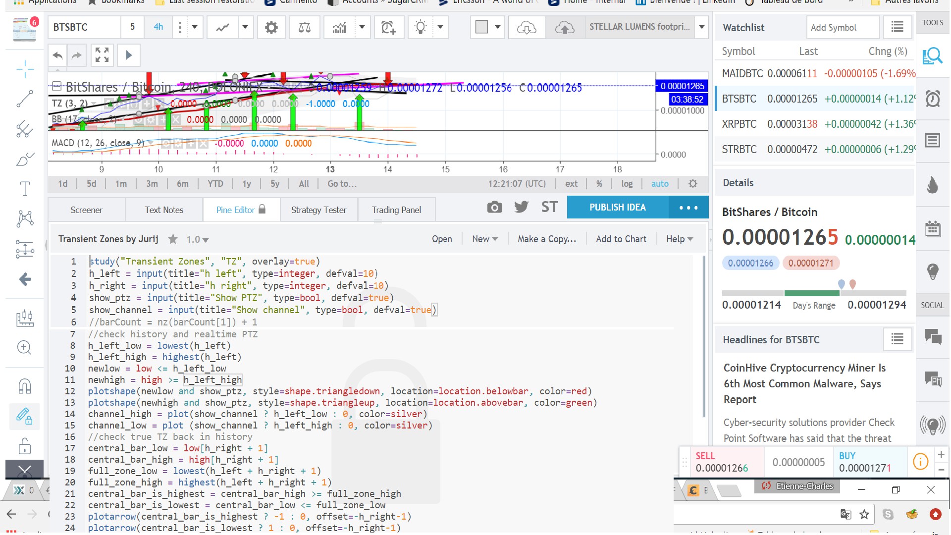Expand the New script dropdown

pos(484,239)
